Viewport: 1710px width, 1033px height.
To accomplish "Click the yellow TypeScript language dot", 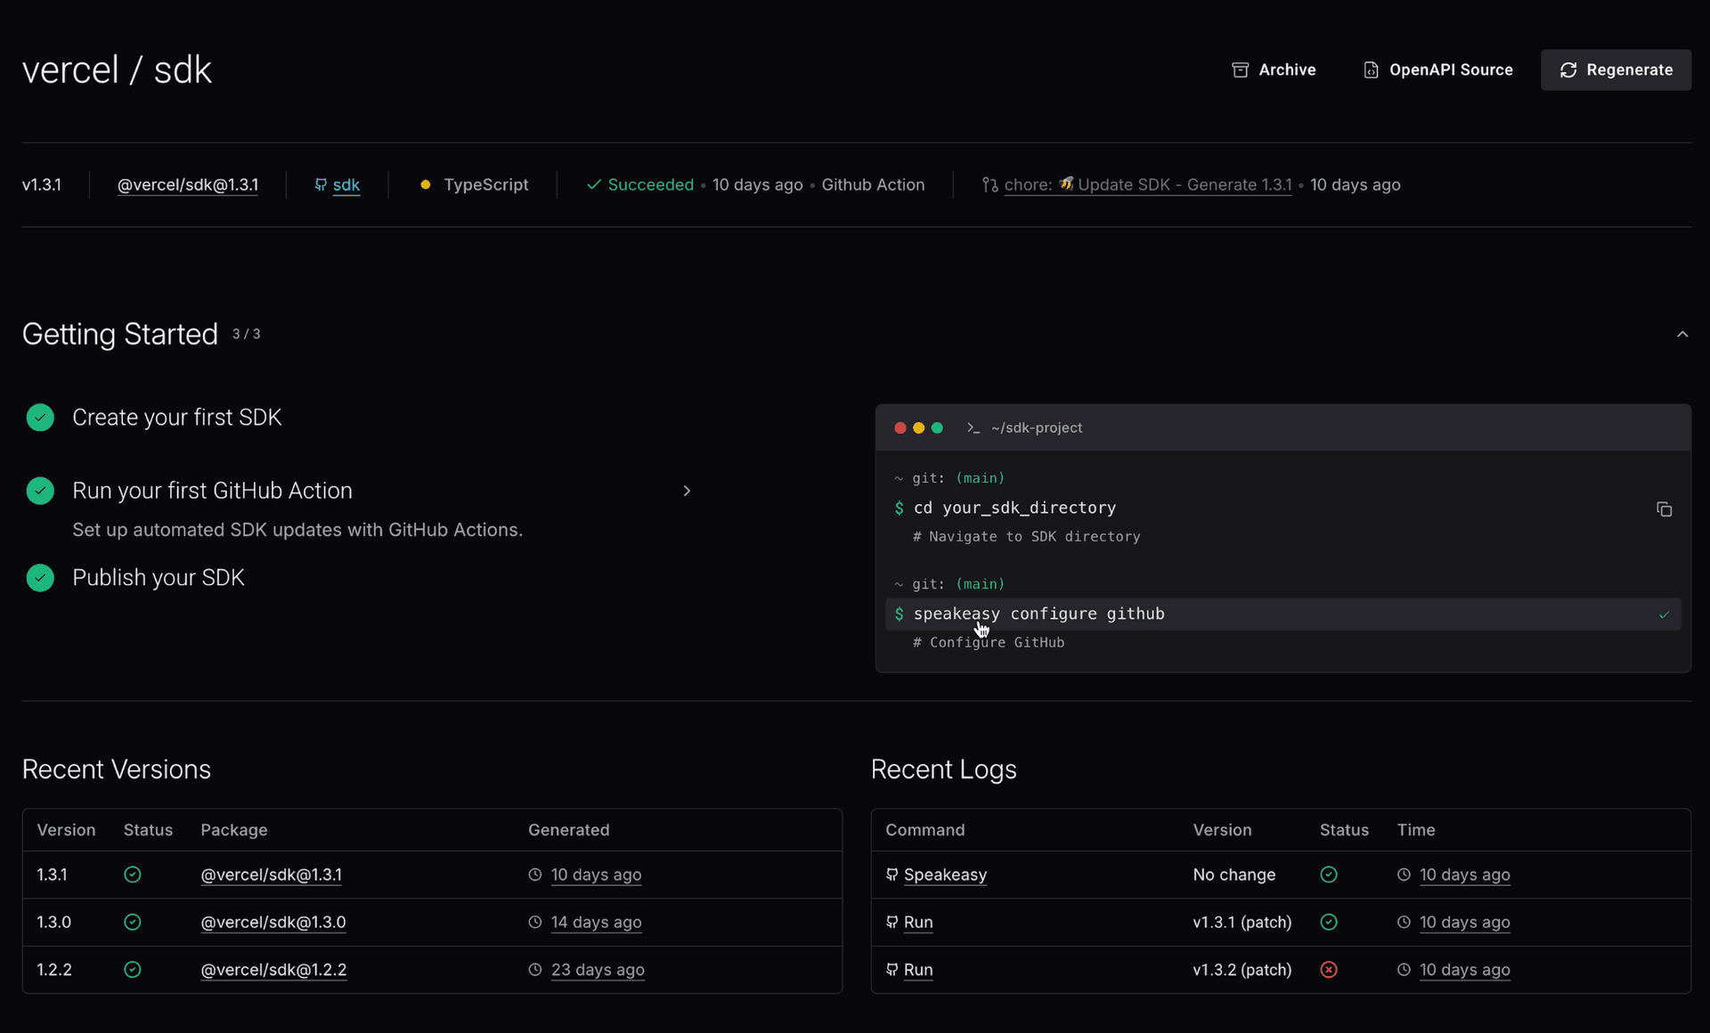I will (426, 184).
